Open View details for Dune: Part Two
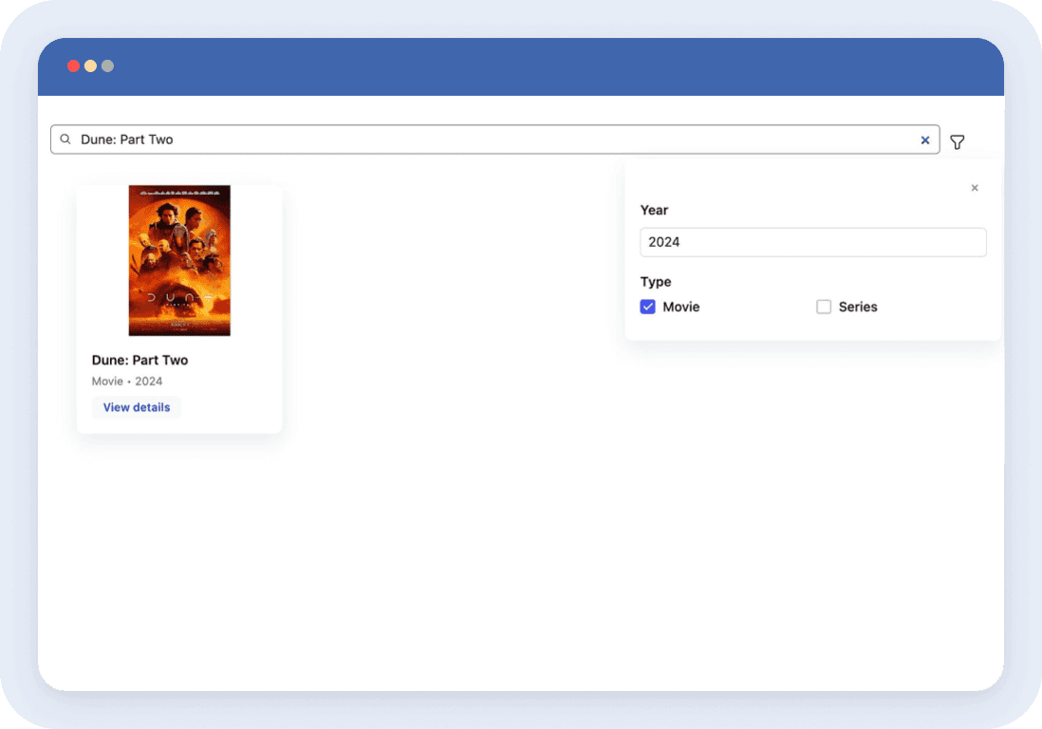 pyautogui.click(x=137, y=407)
